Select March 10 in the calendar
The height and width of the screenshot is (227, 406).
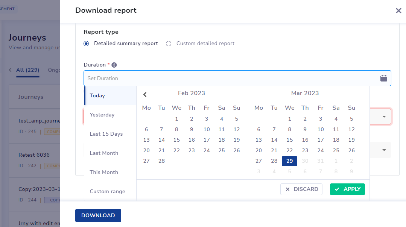click(321, 129)
